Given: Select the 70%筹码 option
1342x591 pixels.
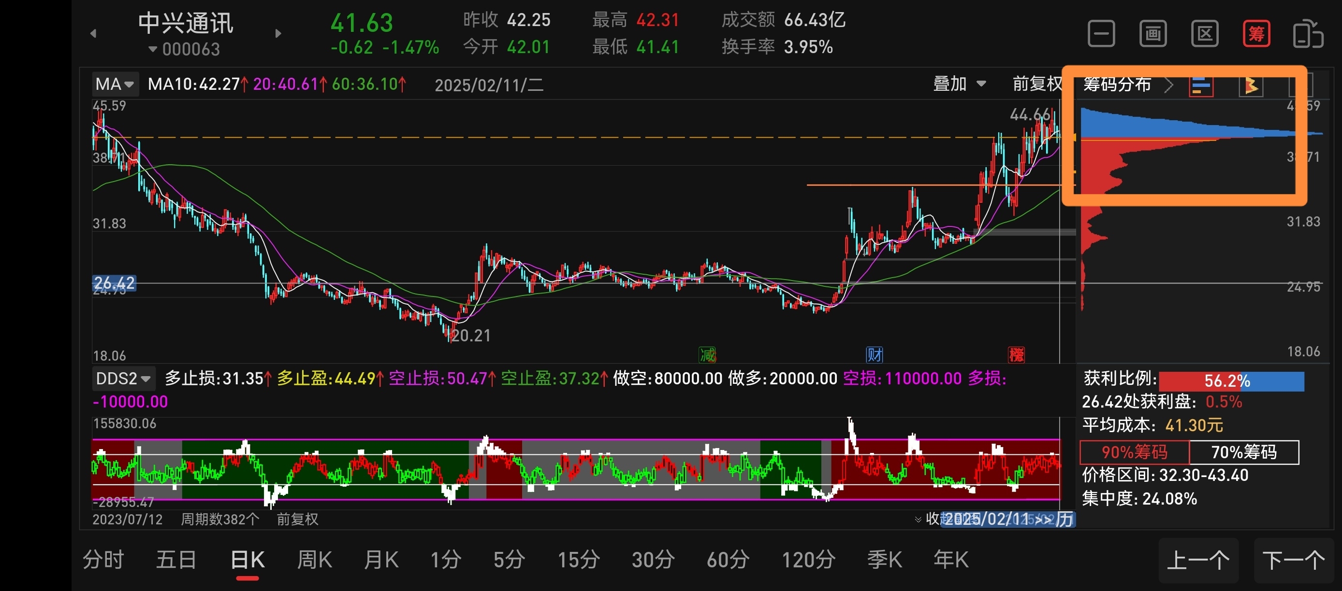Looking at the screenshot, I should pyautogui.click(x=1243, y=451).
